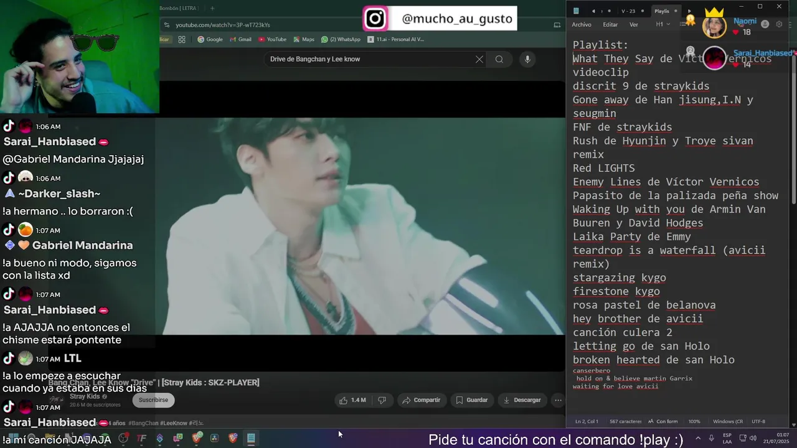This screenshot has width=797, height=448.
Task: Open a new browser tab with plus
Action: pos(212,8)
